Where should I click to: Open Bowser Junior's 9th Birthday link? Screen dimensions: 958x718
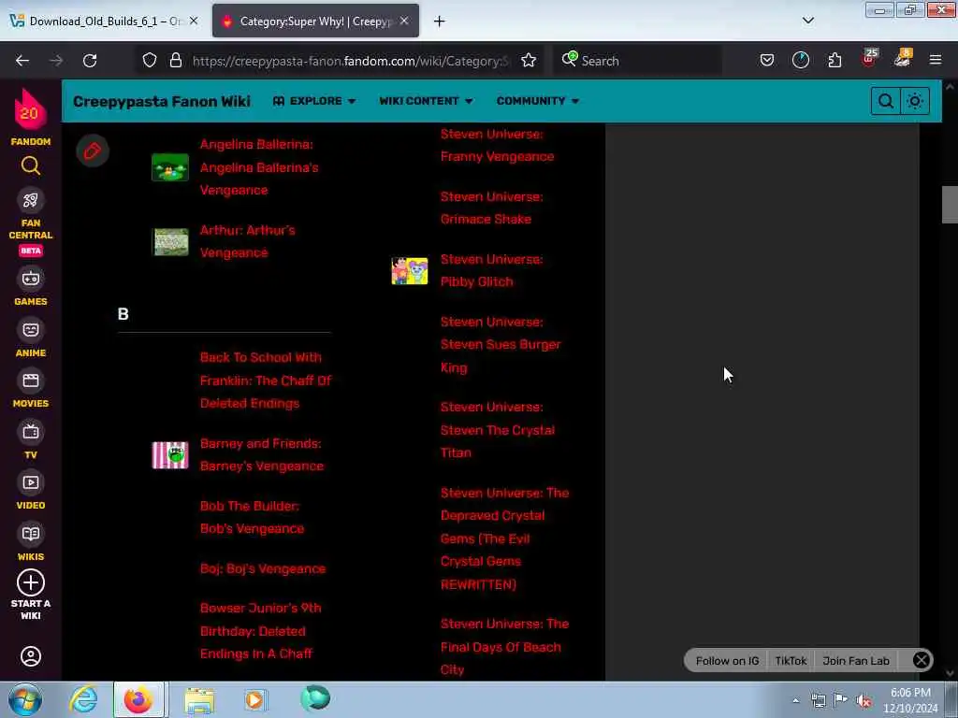click(x=261, y=631)
